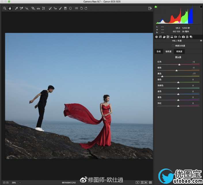
Task: Open the Camera Calibration panel icon
Action: coord(183,37)
